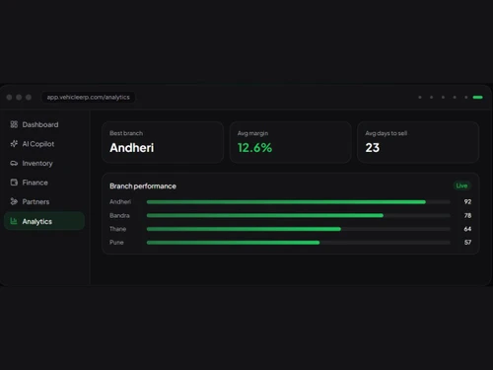The width and height of the screenshot is (493, 370).
Task: Go to the Inventory section
Action: pos(44,163)
